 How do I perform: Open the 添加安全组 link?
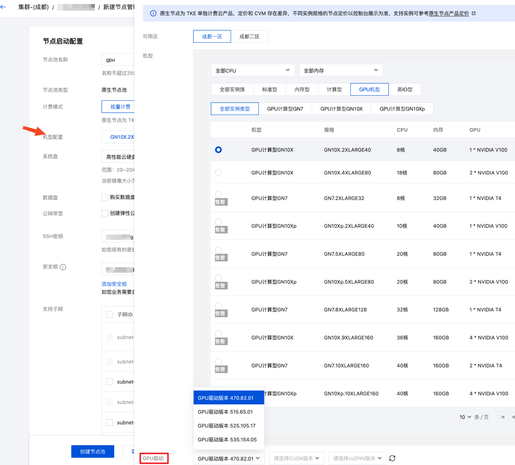(x=114, y=284)
